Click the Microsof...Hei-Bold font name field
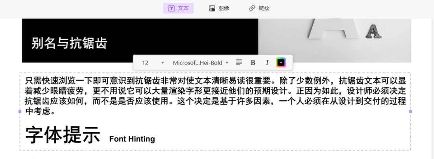The image size is (434, 159). pos(198,63)
